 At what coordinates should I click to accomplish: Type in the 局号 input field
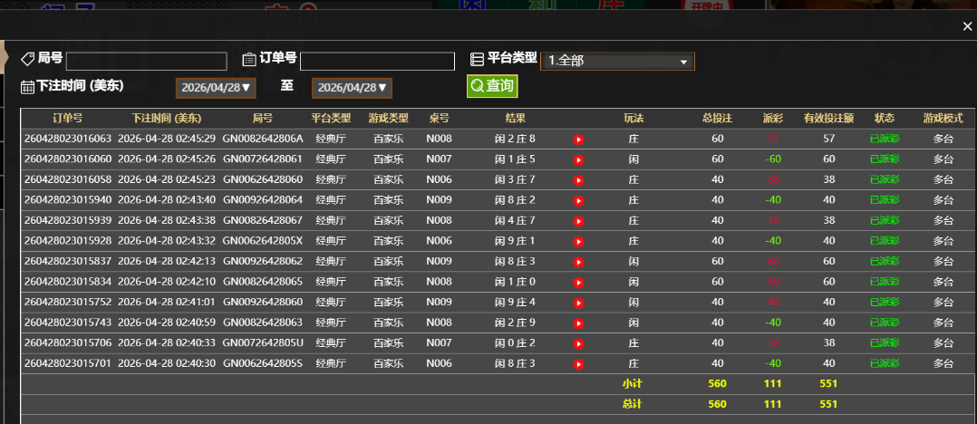tap(146, 62)
